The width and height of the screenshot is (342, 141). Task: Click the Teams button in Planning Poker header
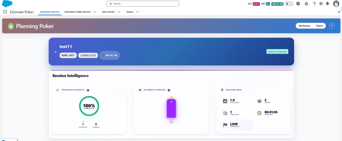(319, 26)
